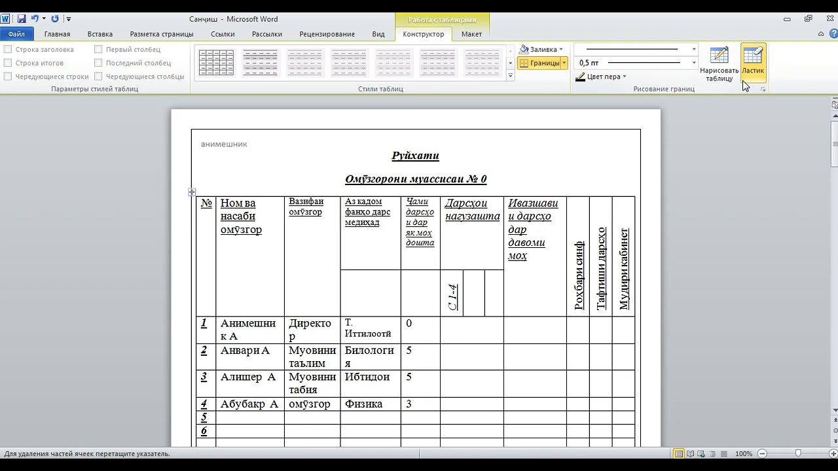The width and height of the screenshot is (838, 471).
Task: Switch to the Рецензирование (Review) tab
Action: [x=327, y=34]
